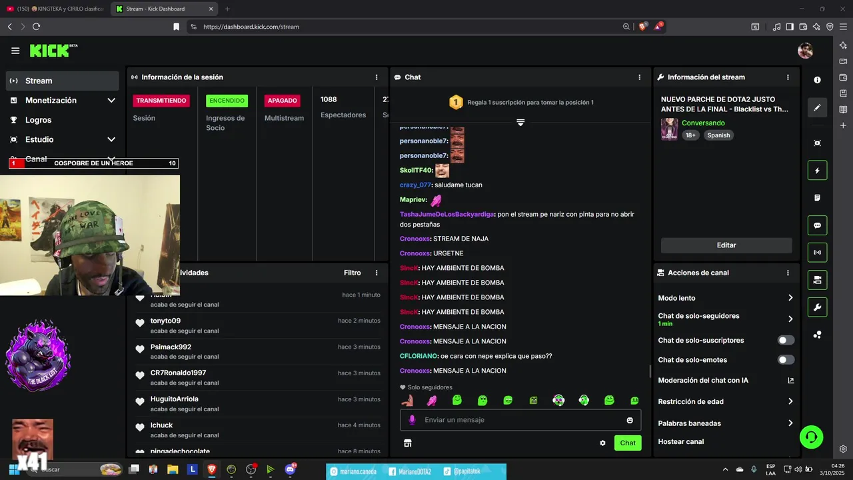Click the 1088 Espectadores stat
Viewport: 853px width, 480px height.
pyautogui.click(x=343, y=107)
